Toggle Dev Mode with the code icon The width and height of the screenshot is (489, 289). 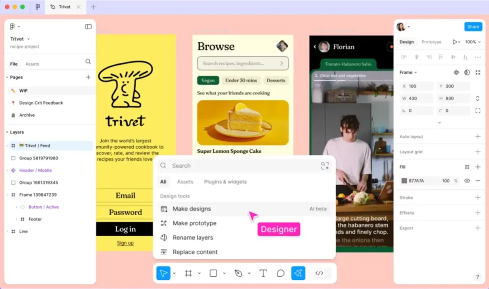pos(319,273)
